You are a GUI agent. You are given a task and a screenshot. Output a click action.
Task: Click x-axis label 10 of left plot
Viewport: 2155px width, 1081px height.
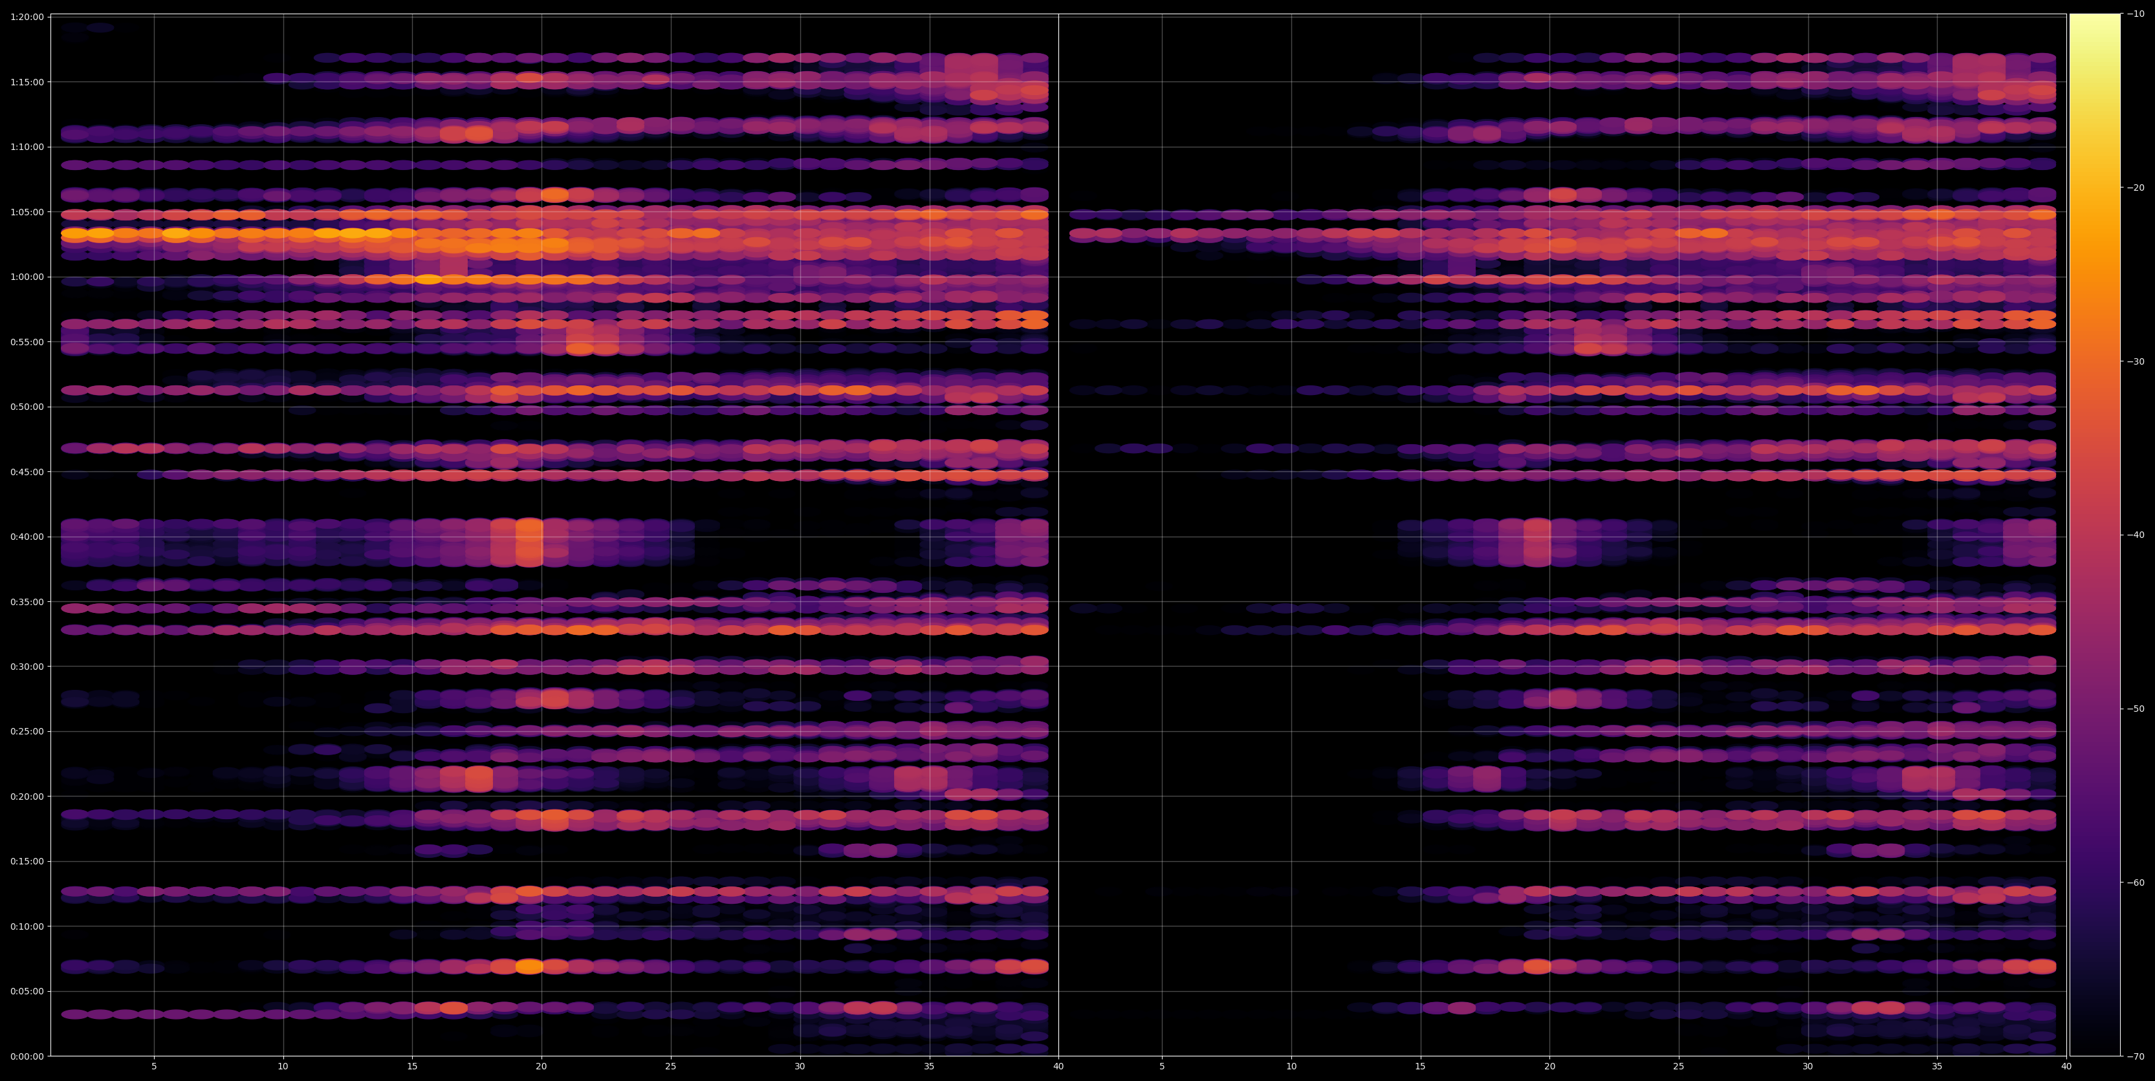pyautogui.click(x=283, y=1067)
